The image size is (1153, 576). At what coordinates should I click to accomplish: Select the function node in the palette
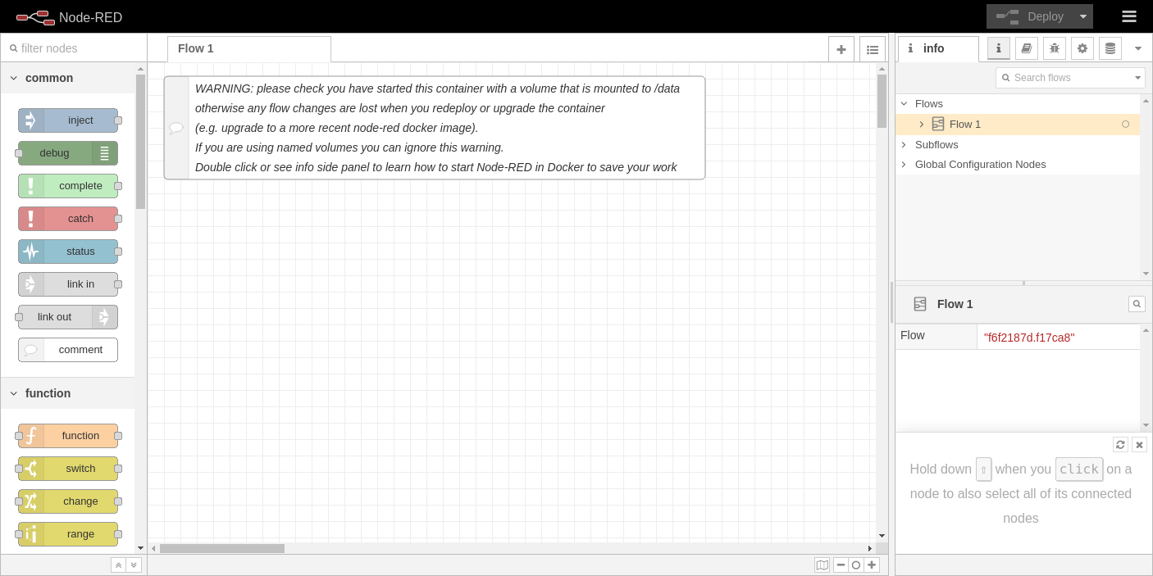68,436
